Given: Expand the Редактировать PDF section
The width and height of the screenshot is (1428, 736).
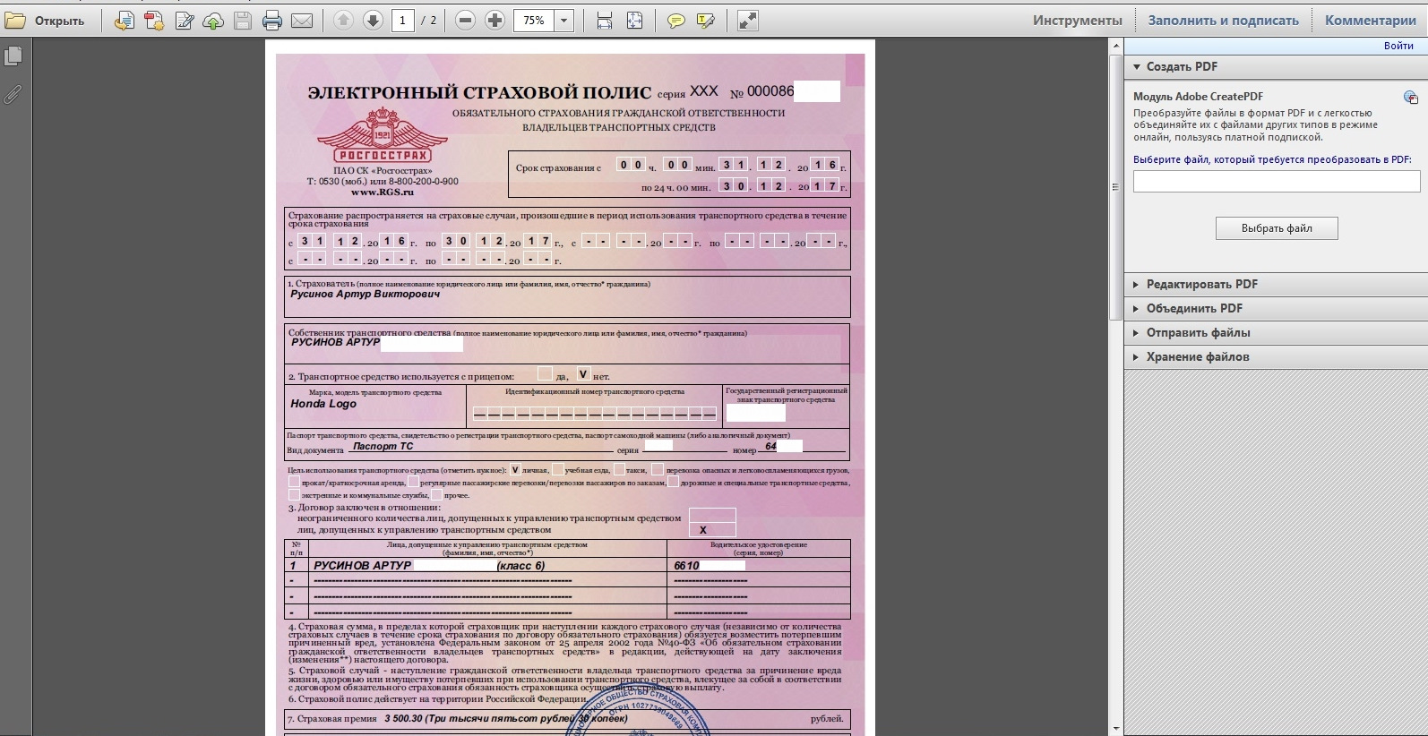Looking at the screenshot, I should point(1276,284).
